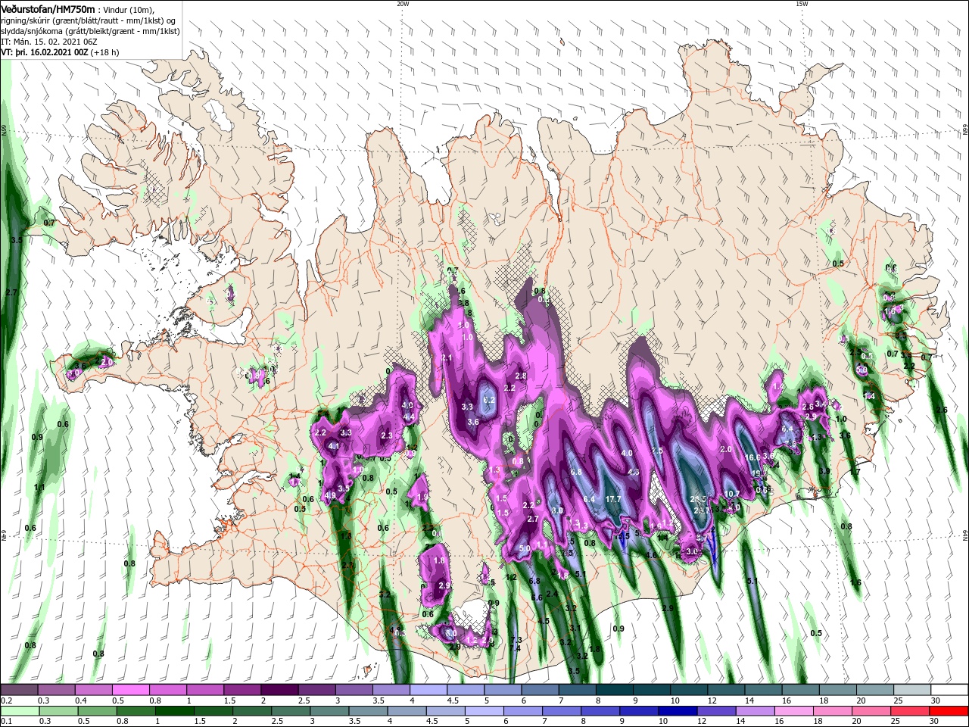The width and height of the screenshot is (969, 727).
Task: Click the snow scale swatch between 4 and 4.5
Action: [x=428, y=690]
